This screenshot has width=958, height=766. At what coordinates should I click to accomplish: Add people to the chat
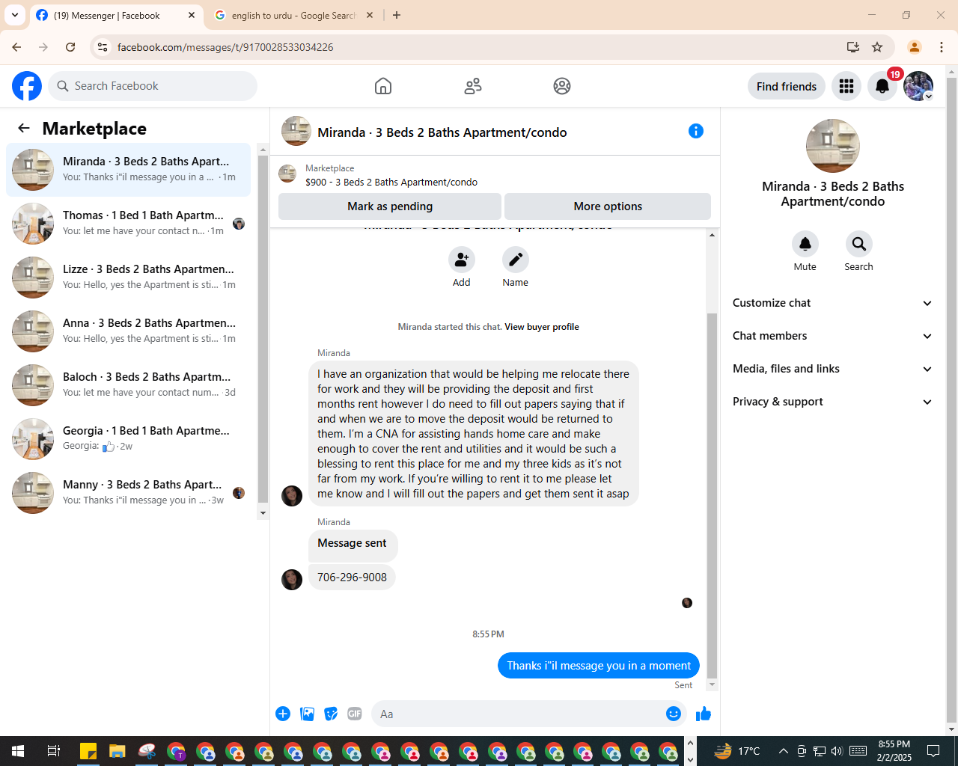tap(462, 260)
